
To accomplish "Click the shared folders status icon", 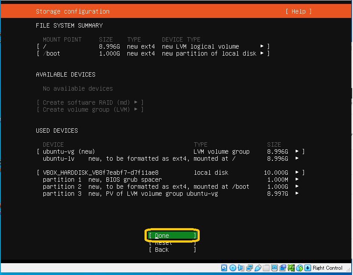I will click(x=266, y=268).
